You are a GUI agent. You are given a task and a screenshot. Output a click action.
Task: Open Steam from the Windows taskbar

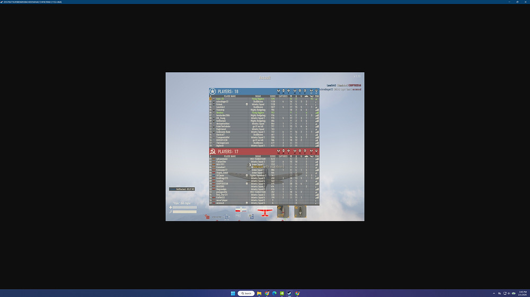(x=289, y=293)
